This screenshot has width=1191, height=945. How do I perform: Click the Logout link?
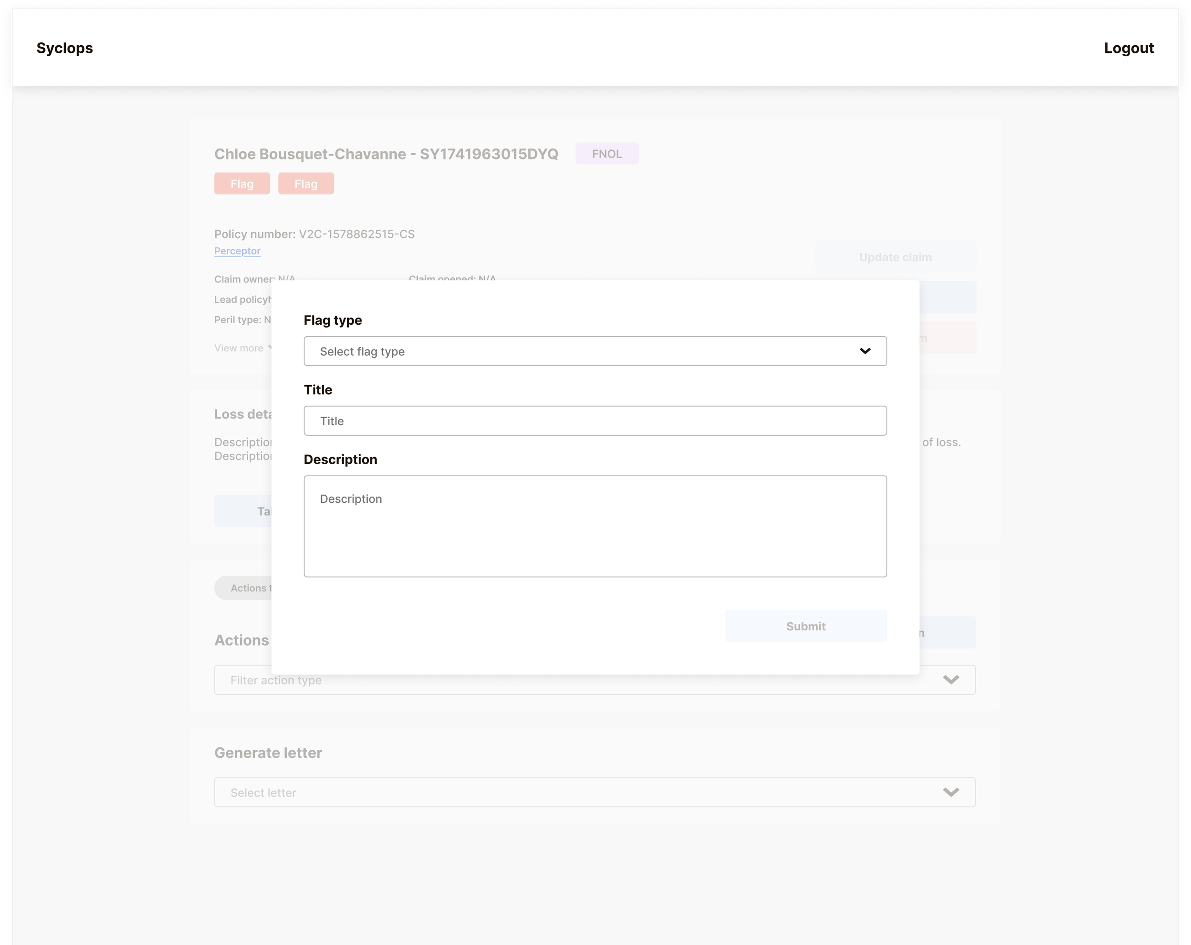click(1128, 48)
